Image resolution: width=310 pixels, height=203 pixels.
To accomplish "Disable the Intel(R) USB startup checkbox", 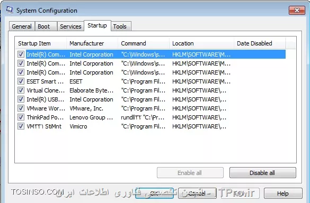I will [x=21, y=99].
